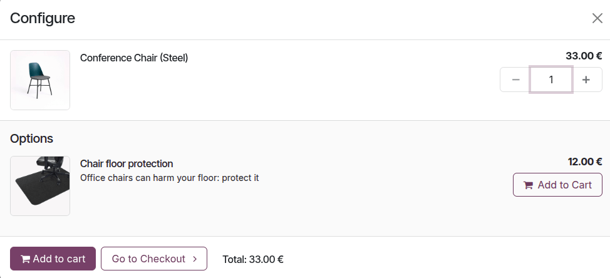Click the chevron arrow in Go to Checkout
The image size is (610, 278).
[195, 259]
